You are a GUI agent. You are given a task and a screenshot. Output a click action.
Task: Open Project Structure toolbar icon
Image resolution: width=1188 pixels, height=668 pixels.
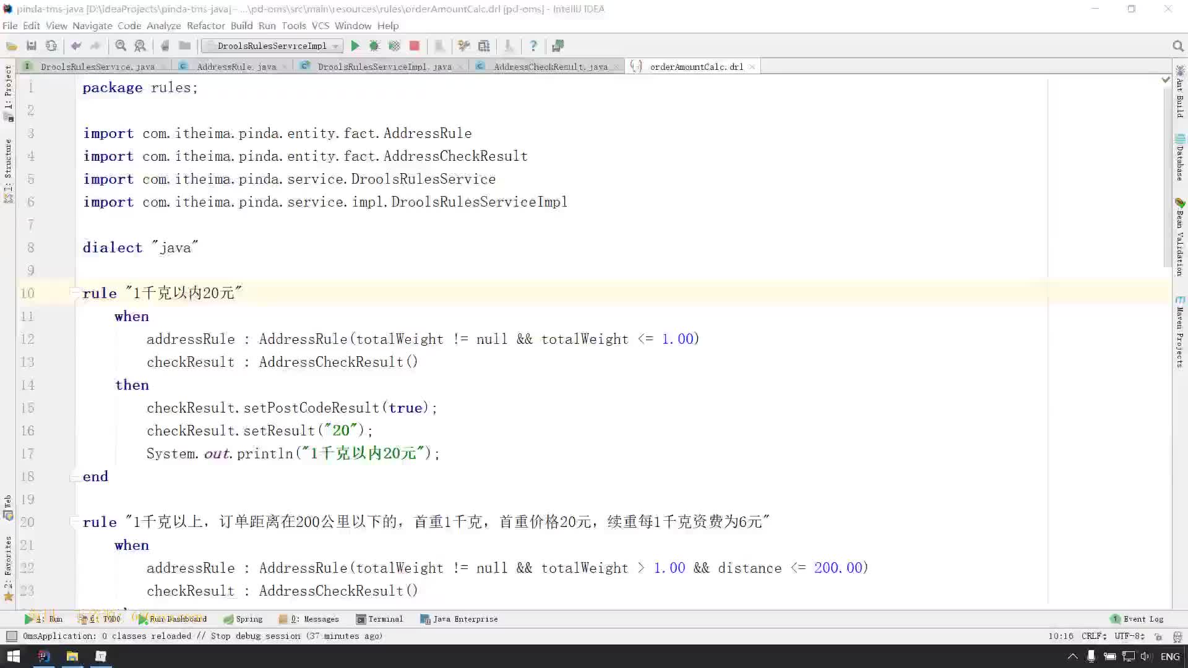click(484, 46)
